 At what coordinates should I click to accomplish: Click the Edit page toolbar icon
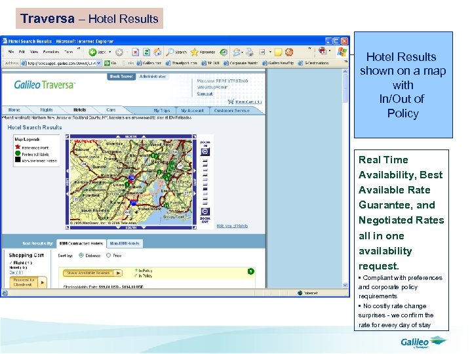(x=262, y=52)
